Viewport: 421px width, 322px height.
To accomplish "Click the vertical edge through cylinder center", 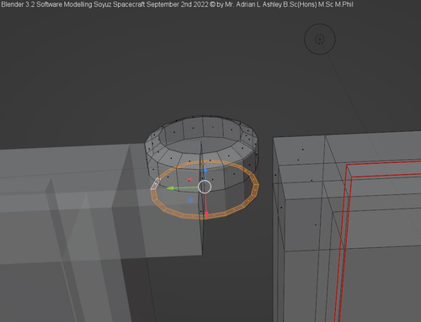I will pos(201,196).
